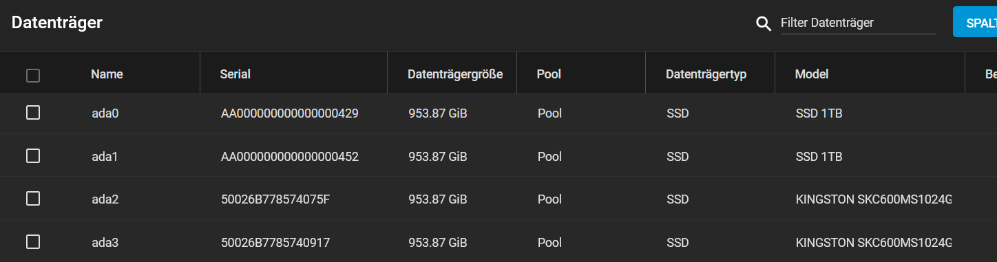Click the Datenträger page title

57,22
